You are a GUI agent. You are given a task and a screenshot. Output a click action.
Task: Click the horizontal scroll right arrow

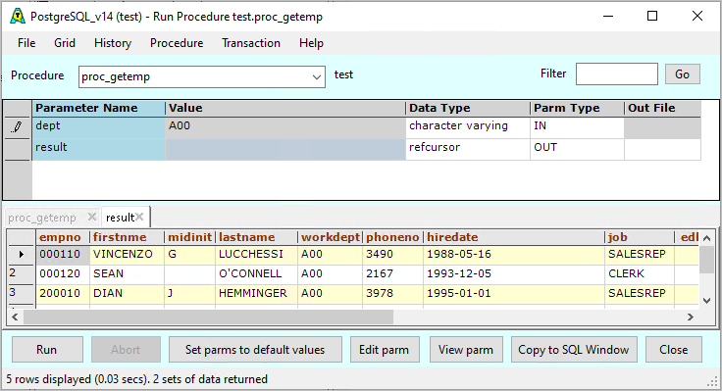[691, 317]
